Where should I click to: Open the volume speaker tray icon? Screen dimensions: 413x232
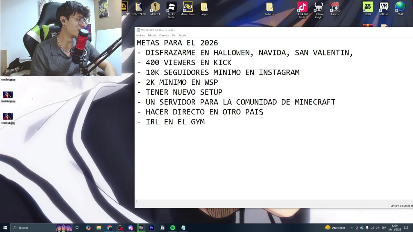point(377,228)
